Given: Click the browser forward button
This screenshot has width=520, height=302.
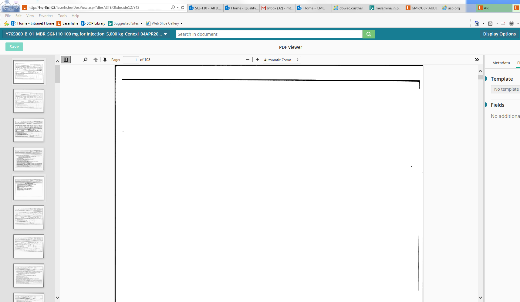Looking at the screenshot, I should (16, 7).
